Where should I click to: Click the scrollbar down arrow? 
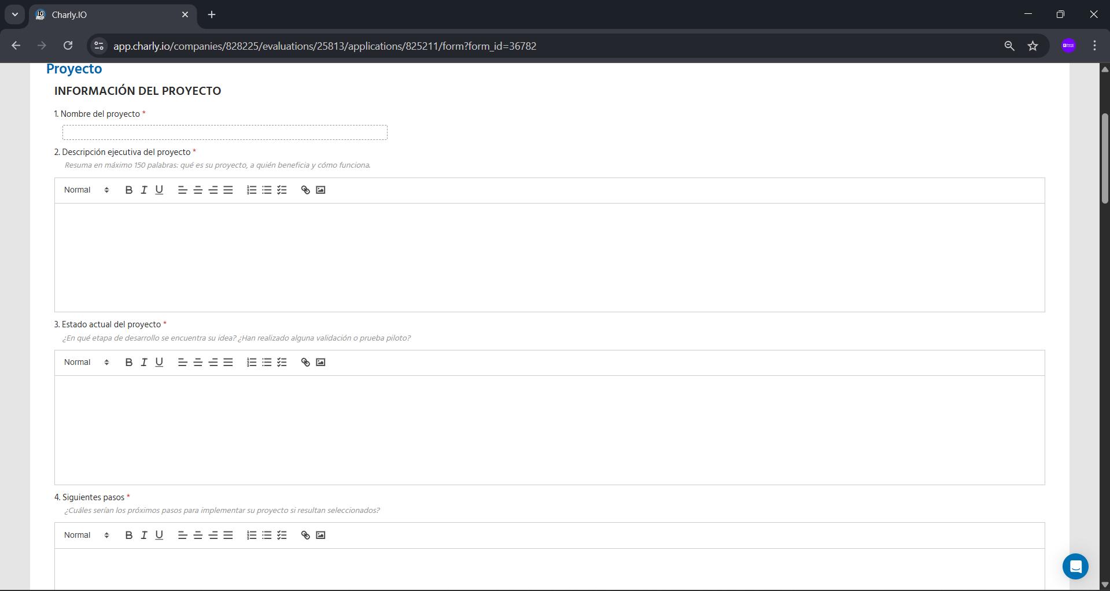point(1105,585)
